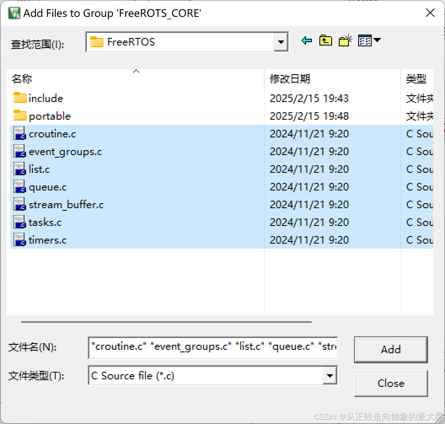The width and height of the screenshot is (445, 424).
Task: Expand the FreeRTOS look-in dropdown
Action: pyautogui.click(x=281, y=42)
